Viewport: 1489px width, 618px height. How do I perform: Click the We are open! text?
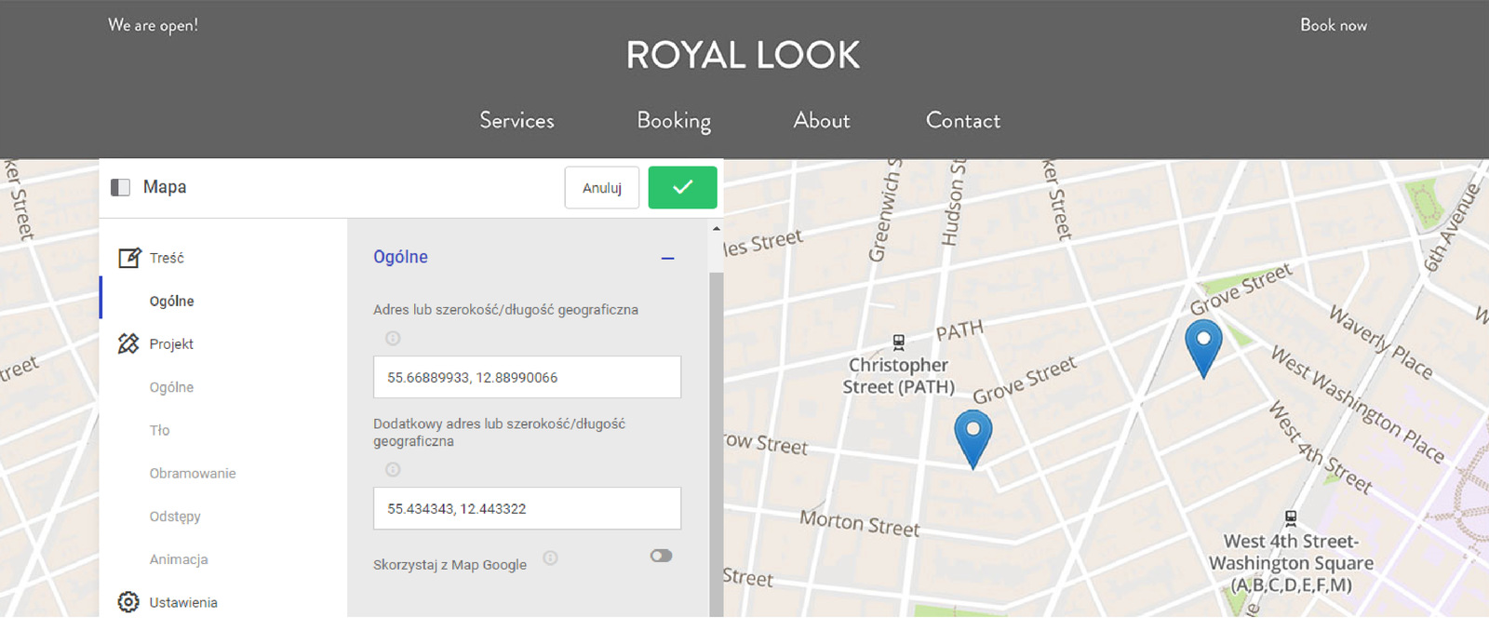(153, 25)
